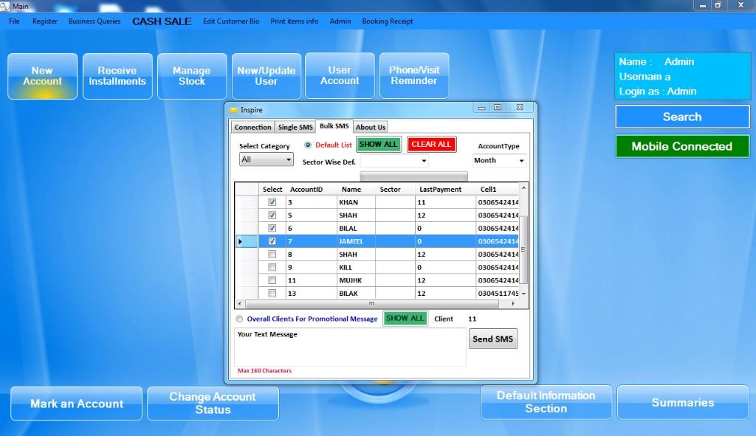Screen dimensions: 756x436
Task: Click Change Account Status button
Action: point(213,404)
